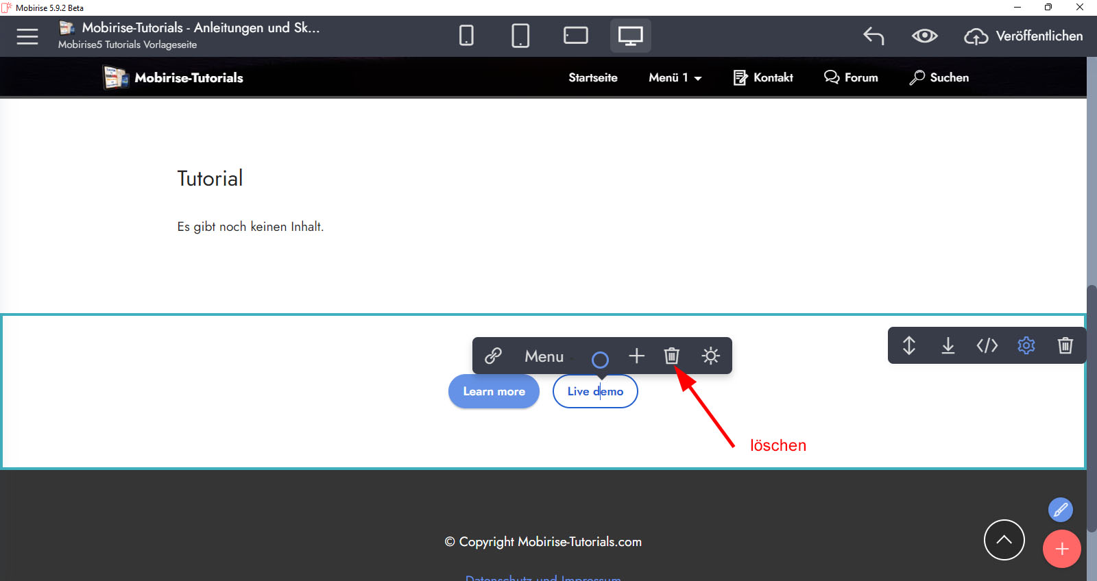Click the vertical page scrollbar thumb

(x=1092, y=408)
